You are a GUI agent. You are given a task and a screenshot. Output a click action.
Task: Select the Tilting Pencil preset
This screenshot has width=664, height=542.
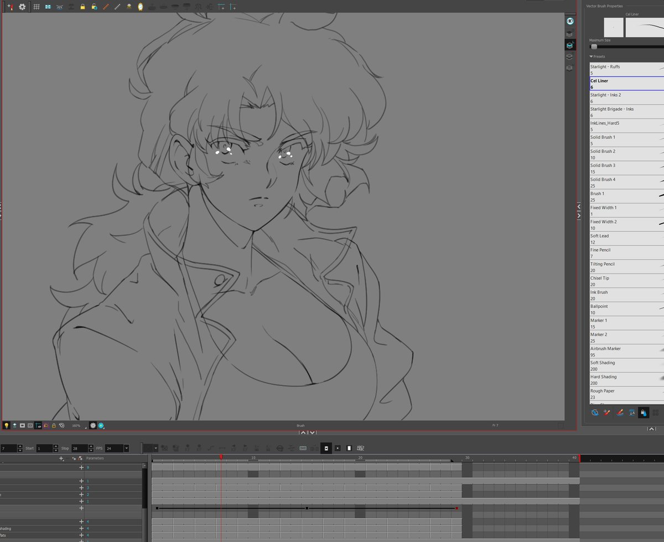[x=626, y=267]
